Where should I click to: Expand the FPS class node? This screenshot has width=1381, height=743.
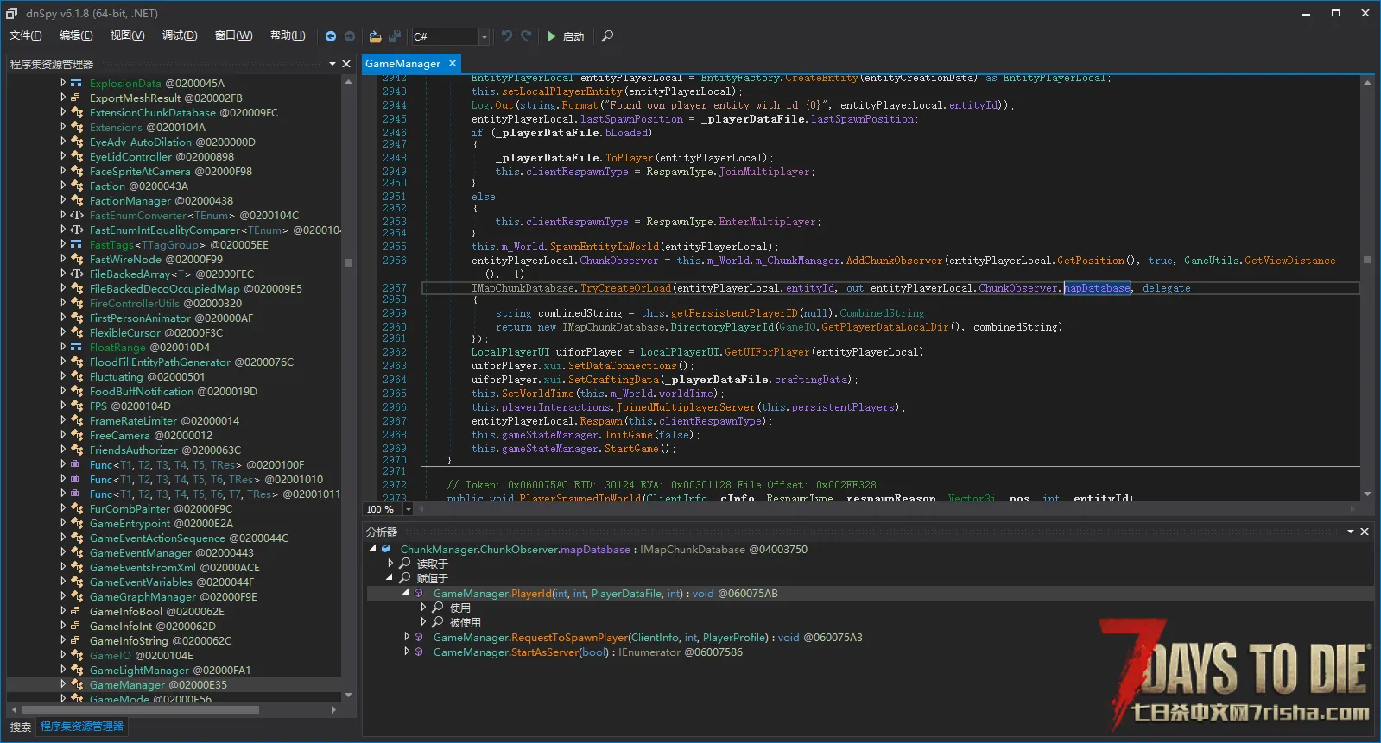tap(63, 406)
